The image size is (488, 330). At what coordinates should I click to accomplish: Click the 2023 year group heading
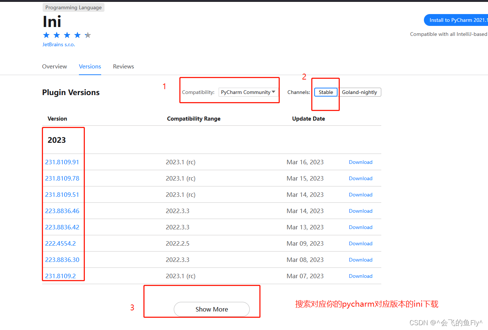click(x=57, y=140)
